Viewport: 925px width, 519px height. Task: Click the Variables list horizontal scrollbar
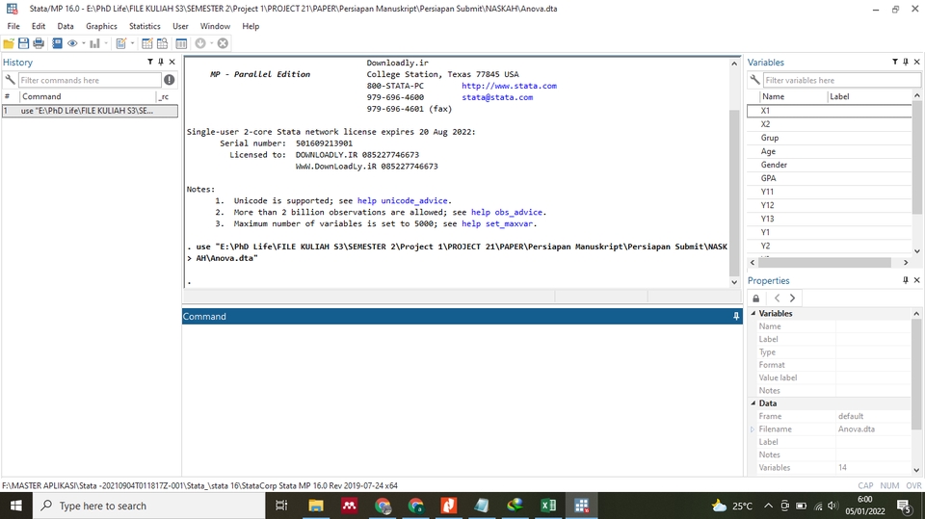coord(825,263)
